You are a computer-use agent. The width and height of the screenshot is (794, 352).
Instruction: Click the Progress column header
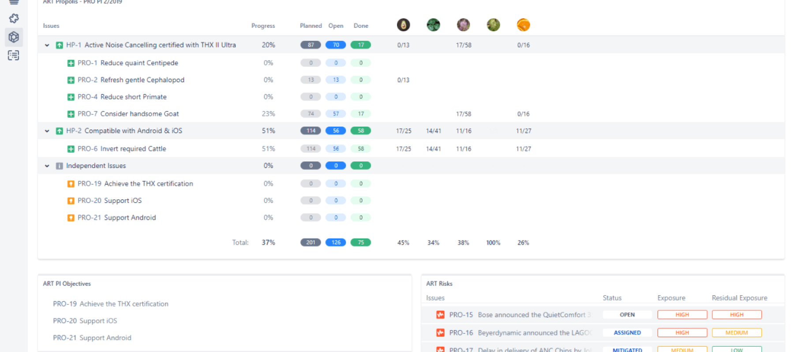point(263,26)
